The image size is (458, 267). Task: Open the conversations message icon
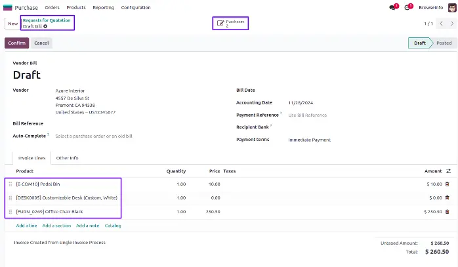[393, 8]
